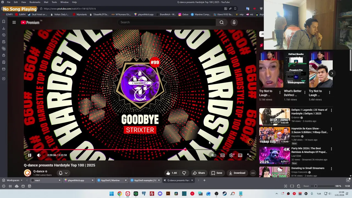The image size is (352, 198).
Task: Open the View menu
Action: point(23,2)
